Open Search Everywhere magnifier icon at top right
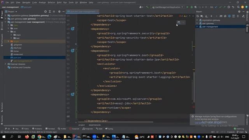Image resolution: width=249 pixels, height=140 pixels. pyautogui.click(x=238, y=7)
